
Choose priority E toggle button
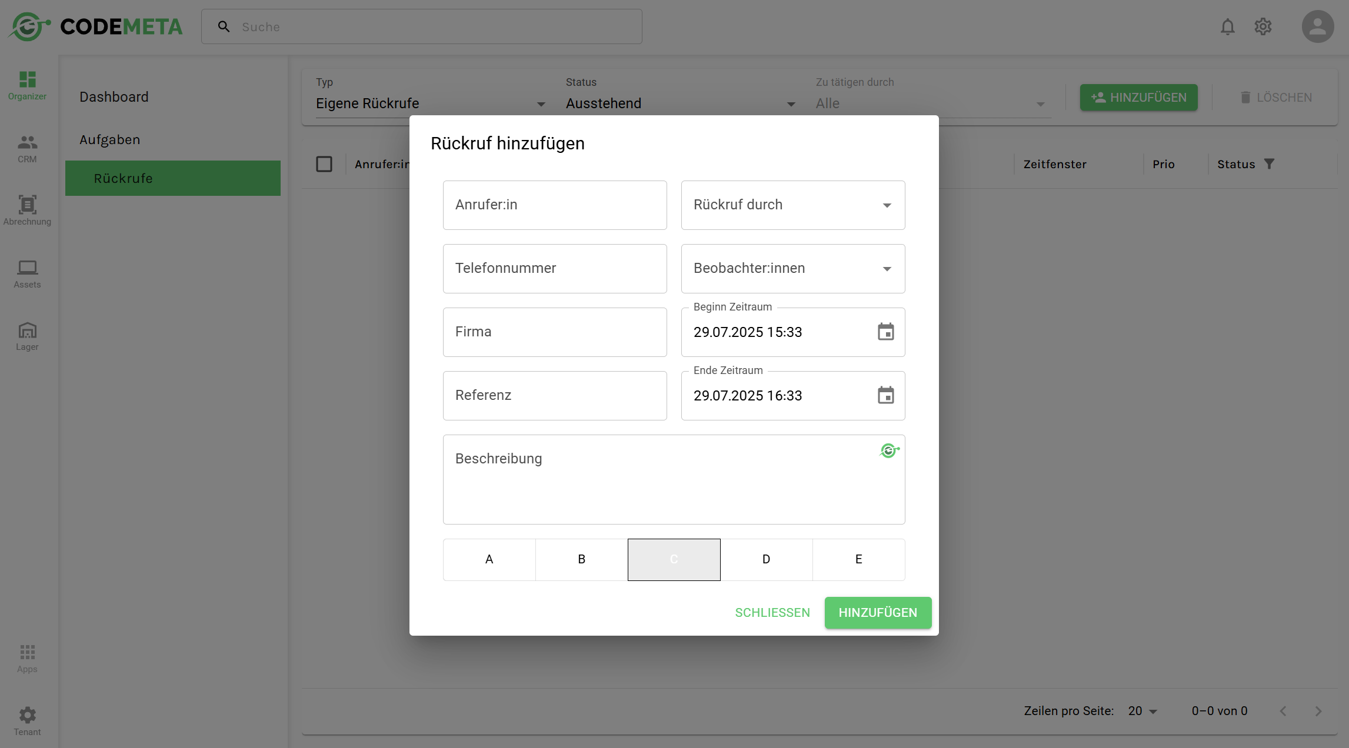pyautogui.click(x=858, y=559)
